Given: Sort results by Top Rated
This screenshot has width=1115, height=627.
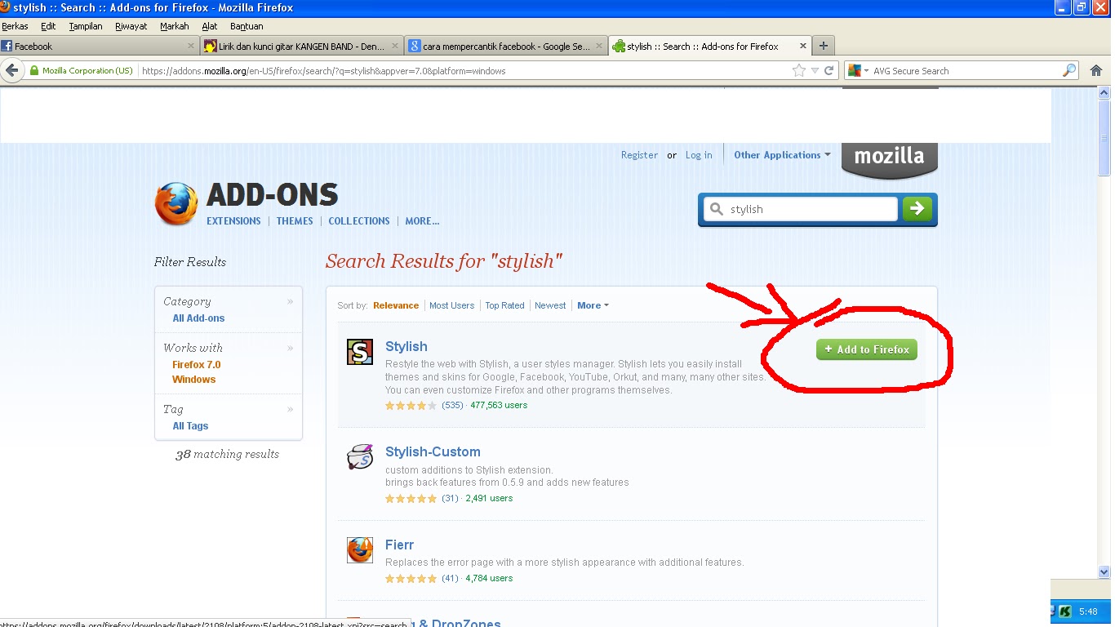Looking at the screenshot, I should pos(504,305).
